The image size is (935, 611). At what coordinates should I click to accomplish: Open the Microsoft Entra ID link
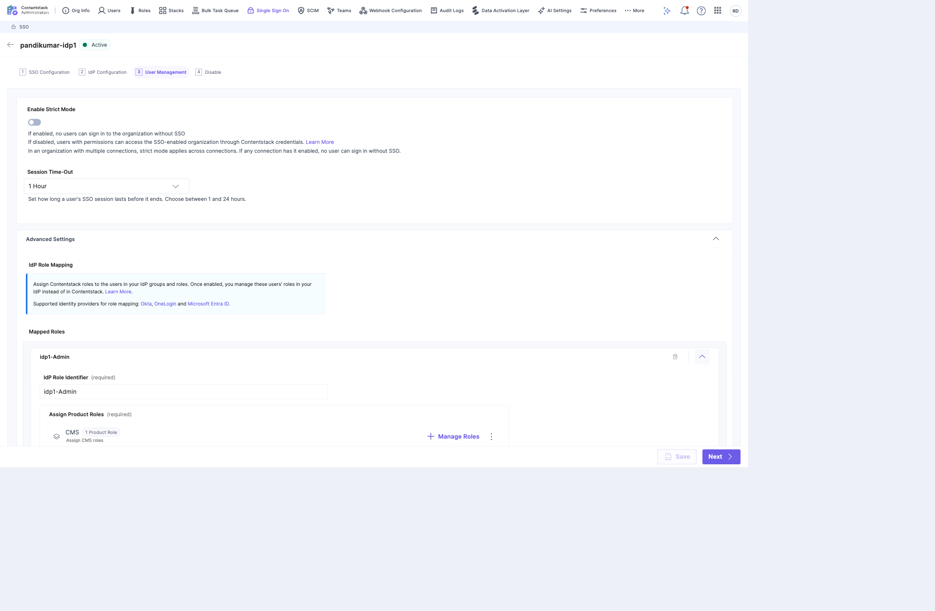tap(209, 304)
